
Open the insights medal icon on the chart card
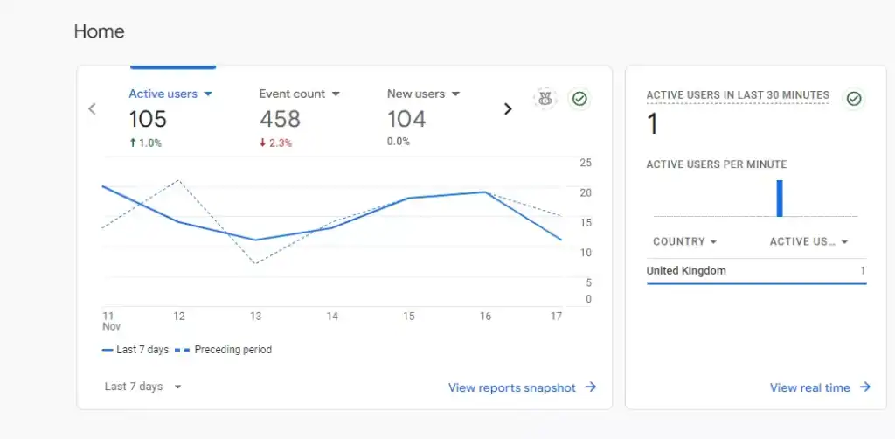coord(545,99)
